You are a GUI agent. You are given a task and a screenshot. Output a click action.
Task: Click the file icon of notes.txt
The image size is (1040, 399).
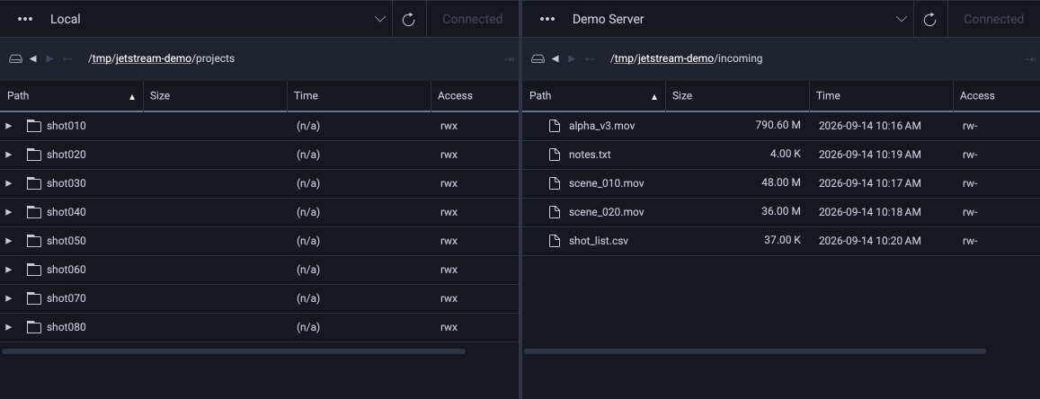[x=555, y=155]
